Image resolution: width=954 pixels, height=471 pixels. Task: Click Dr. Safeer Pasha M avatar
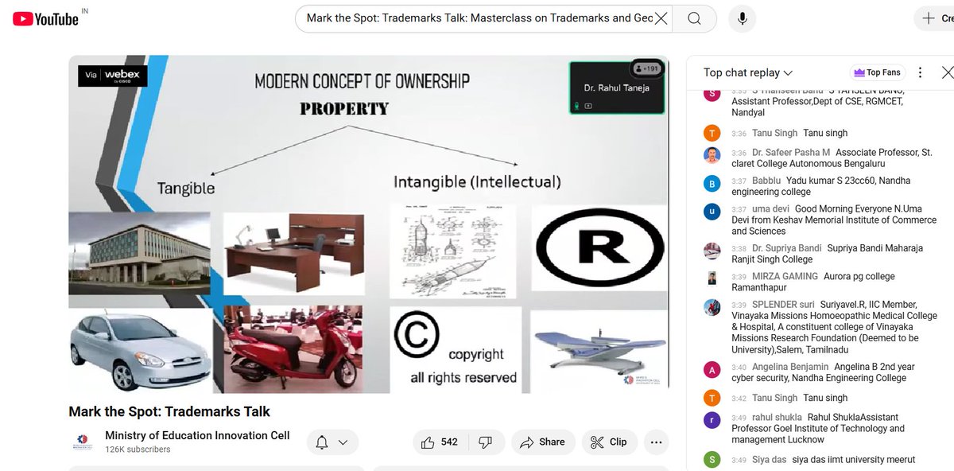click(712, 155)
